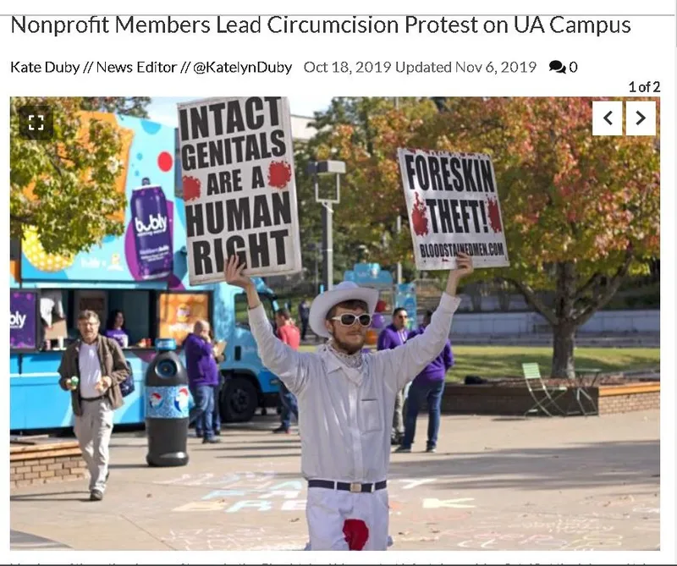Click the "Foreskin Theft!" sign in photo

453,209
